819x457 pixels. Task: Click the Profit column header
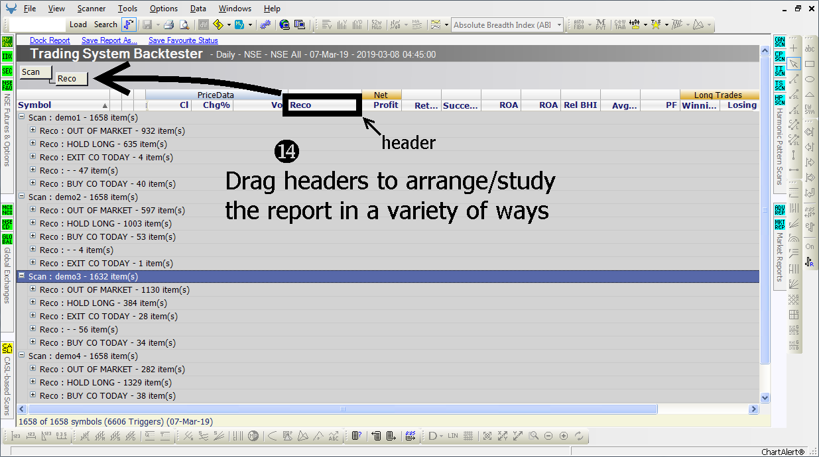point(382,105)
